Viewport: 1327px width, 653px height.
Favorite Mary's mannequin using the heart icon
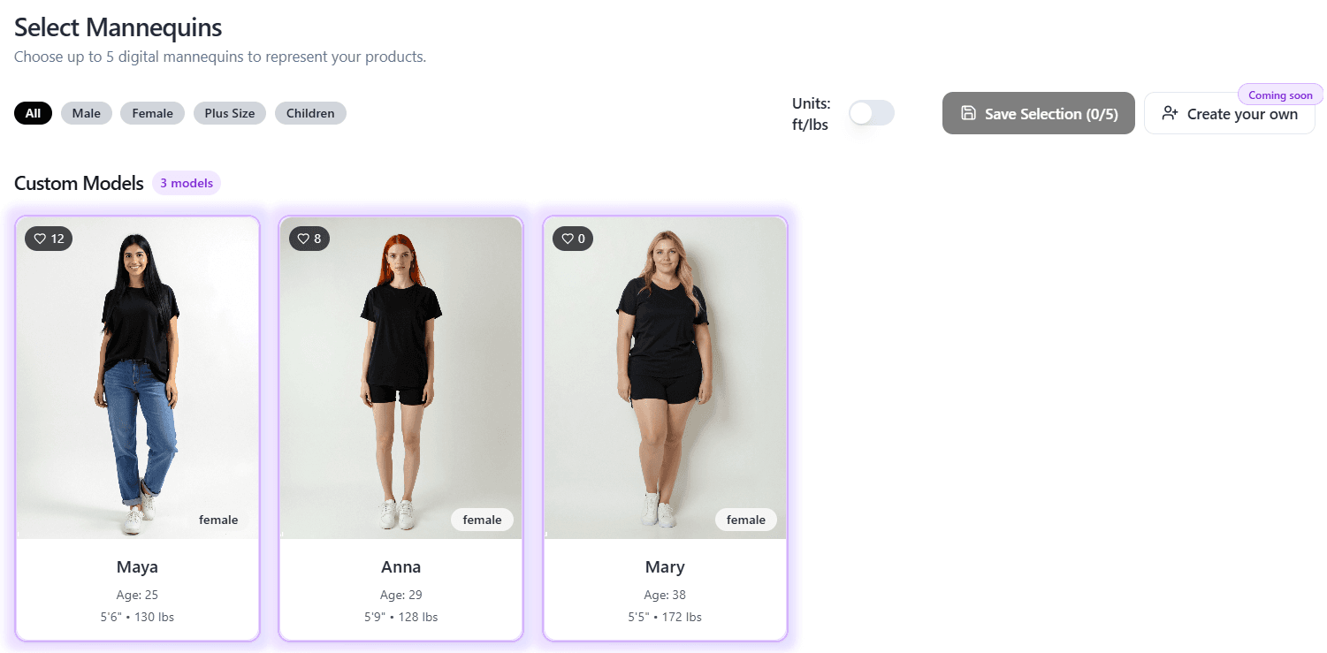tap(566, 238)
